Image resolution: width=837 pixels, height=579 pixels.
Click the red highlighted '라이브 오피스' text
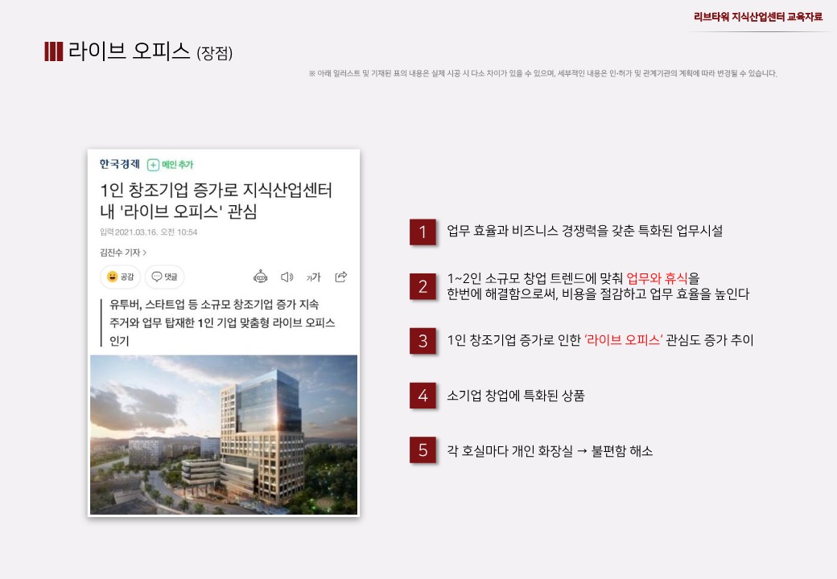(624, 340)
